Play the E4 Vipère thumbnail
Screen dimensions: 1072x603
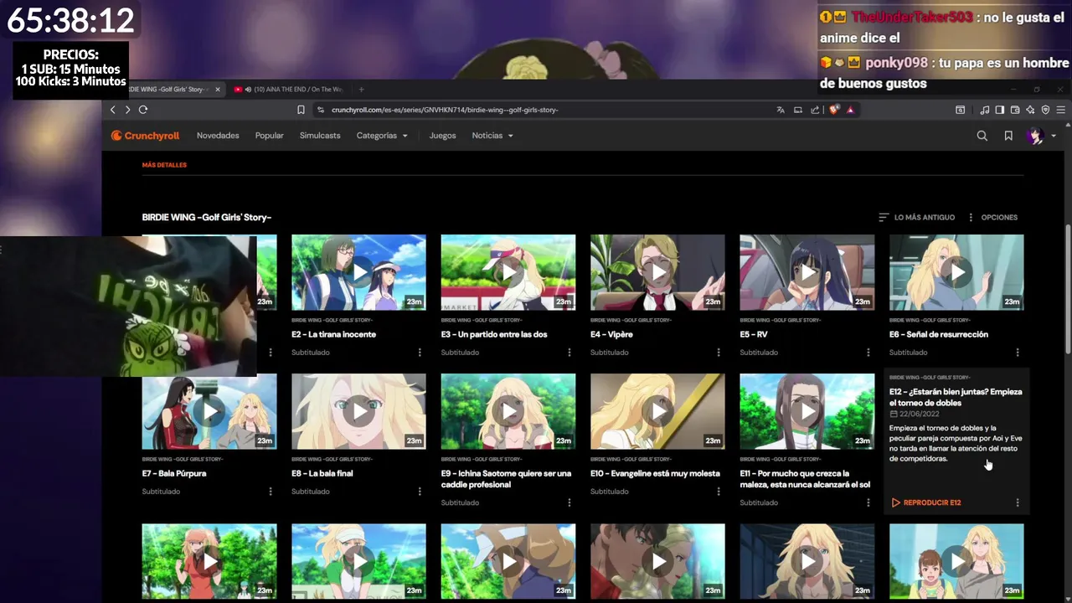(x=657, y=272)
